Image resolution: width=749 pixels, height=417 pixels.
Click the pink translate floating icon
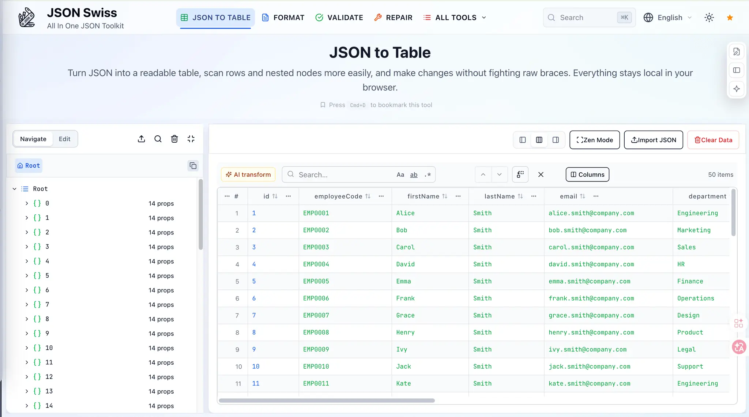point(739,347)
